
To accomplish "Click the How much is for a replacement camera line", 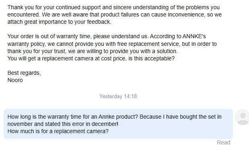I will [x=58, y=131].
